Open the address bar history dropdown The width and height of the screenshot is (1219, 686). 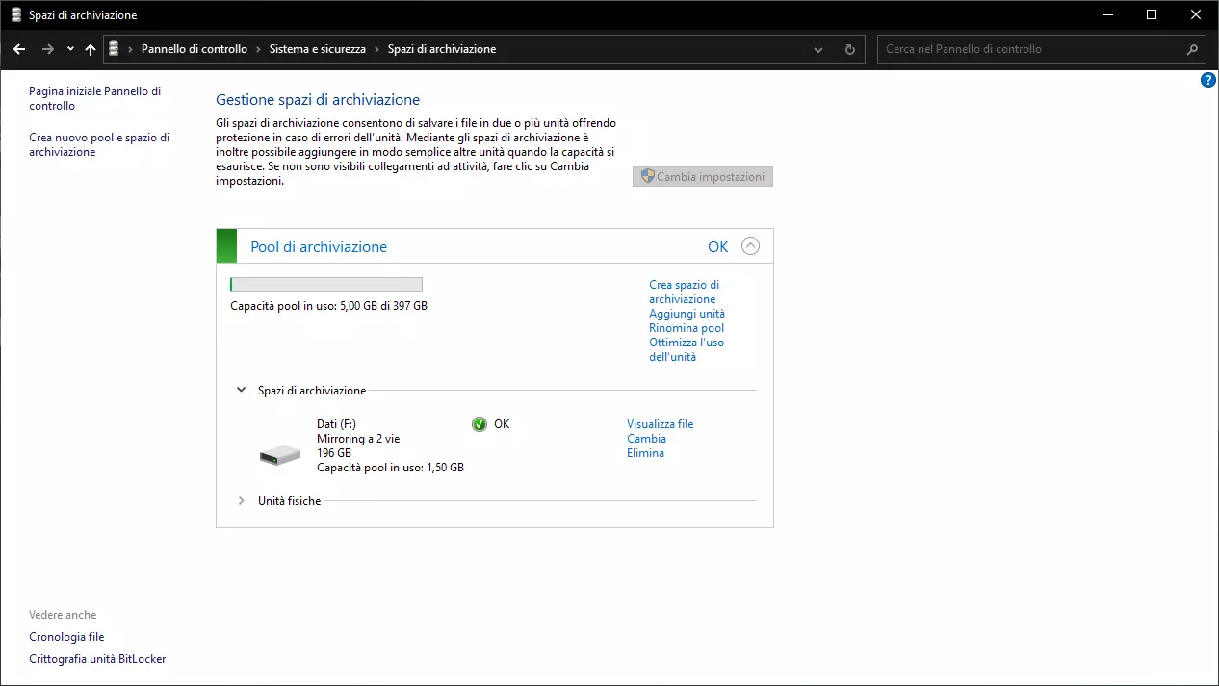pos(818,49)
